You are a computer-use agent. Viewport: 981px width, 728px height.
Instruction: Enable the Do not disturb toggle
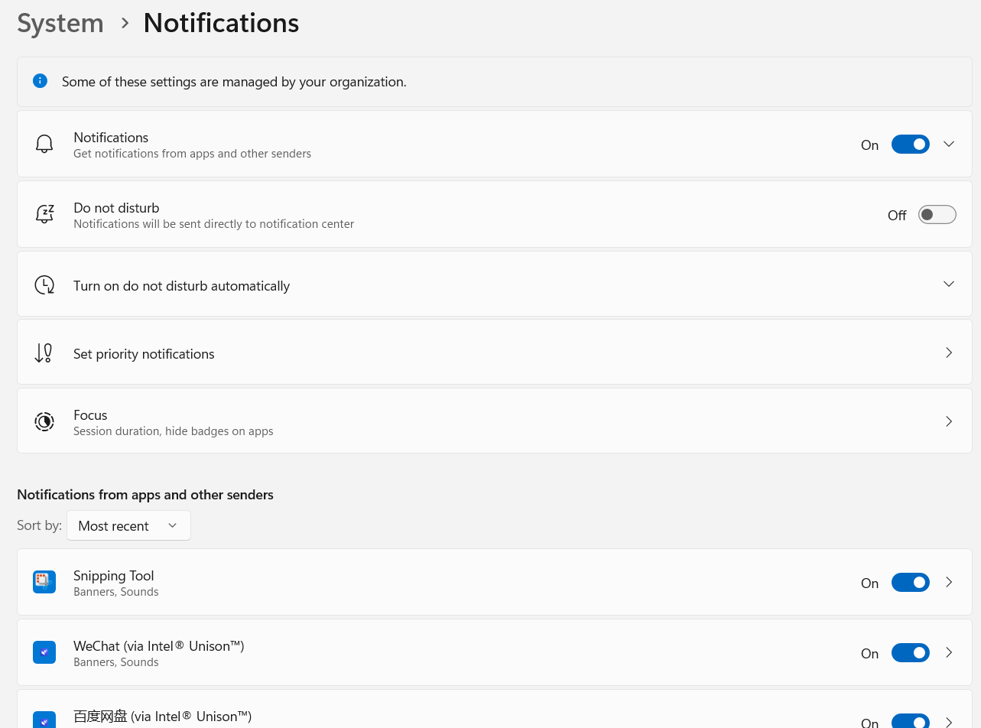coord(937,215)
